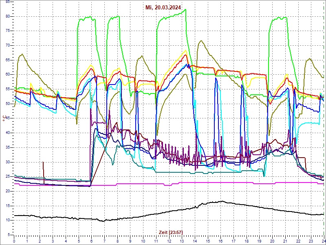Click the 25 tick label on temperature axis
The width and height of the screenshot is (326, 245).
7,177
